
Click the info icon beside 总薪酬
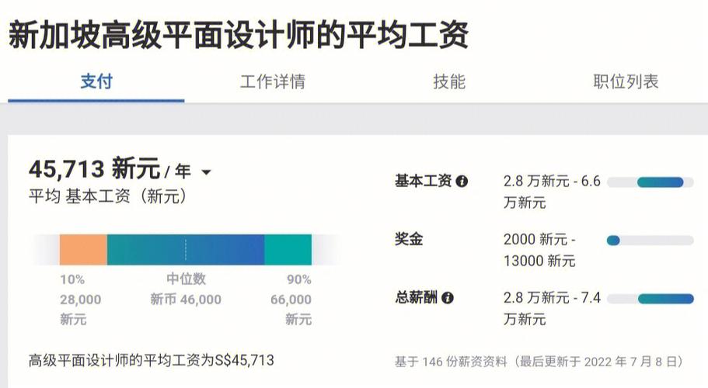tap(448, 298)
